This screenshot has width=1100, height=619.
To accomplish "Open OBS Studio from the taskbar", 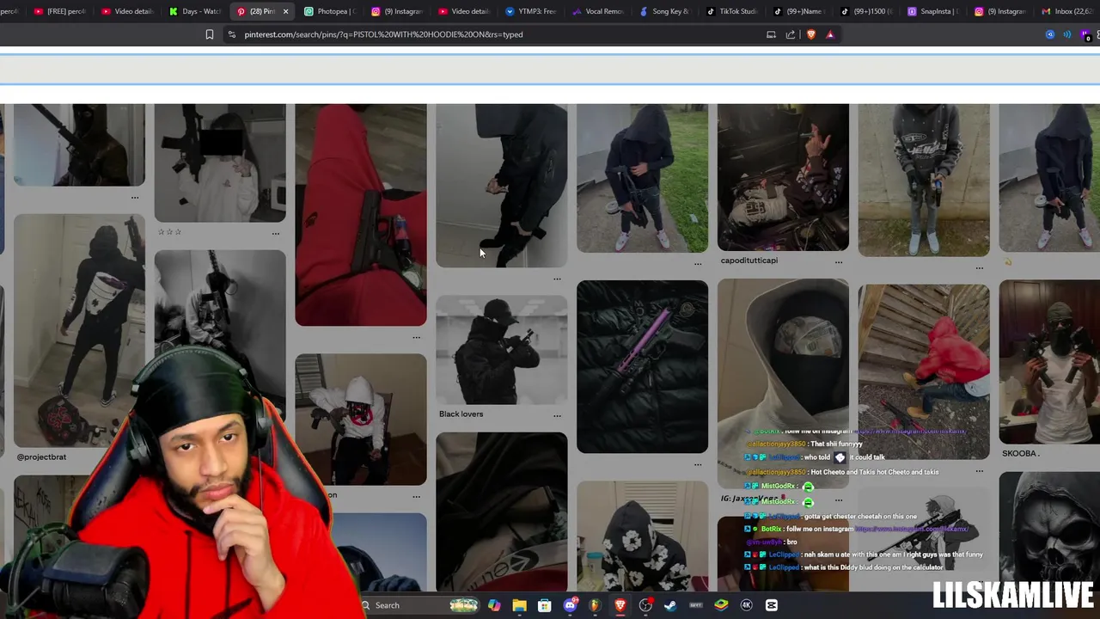I will (645, 605).
